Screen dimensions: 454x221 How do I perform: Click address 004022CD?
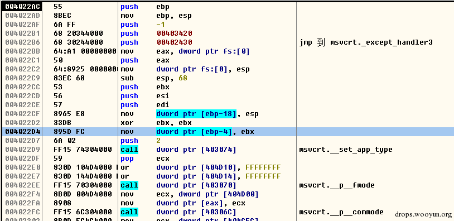[22, 96]
